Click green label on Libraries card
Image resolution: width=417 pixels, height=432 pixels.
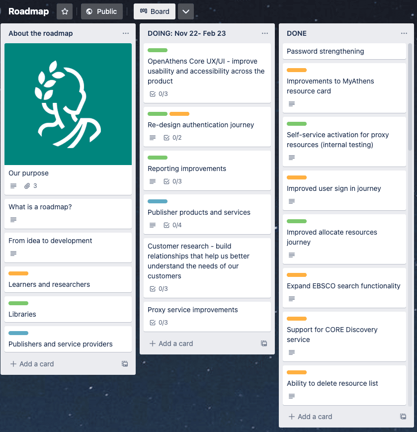tap(18, 303)
